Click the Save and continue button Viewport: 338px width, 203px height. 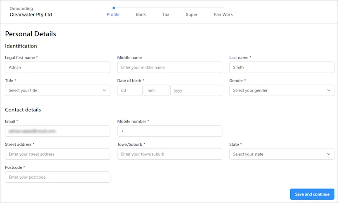coord(312,194)
